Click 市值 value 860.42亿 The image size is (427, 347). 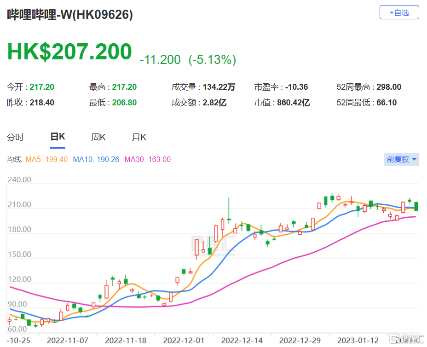294,103
